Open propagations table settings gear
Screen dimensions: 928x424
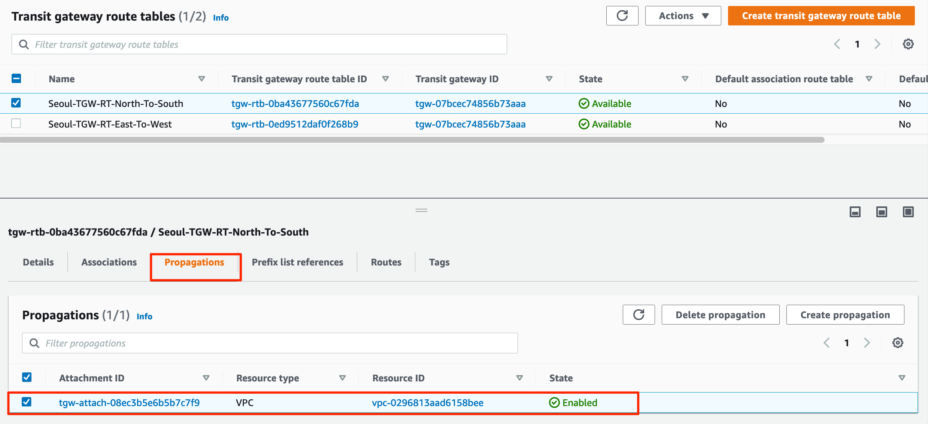tap(897, 343)
